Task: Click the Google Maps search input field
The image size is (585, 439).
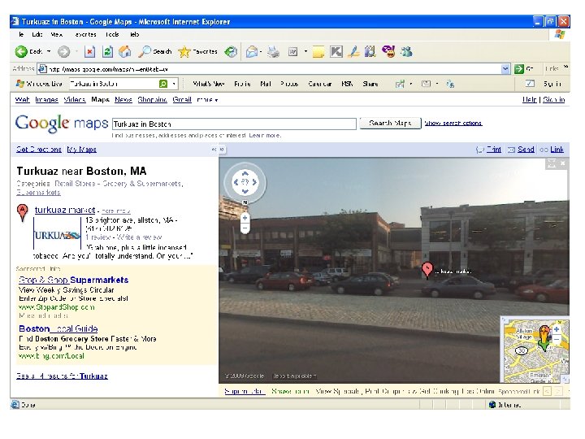Action: (x=234, y=124)
